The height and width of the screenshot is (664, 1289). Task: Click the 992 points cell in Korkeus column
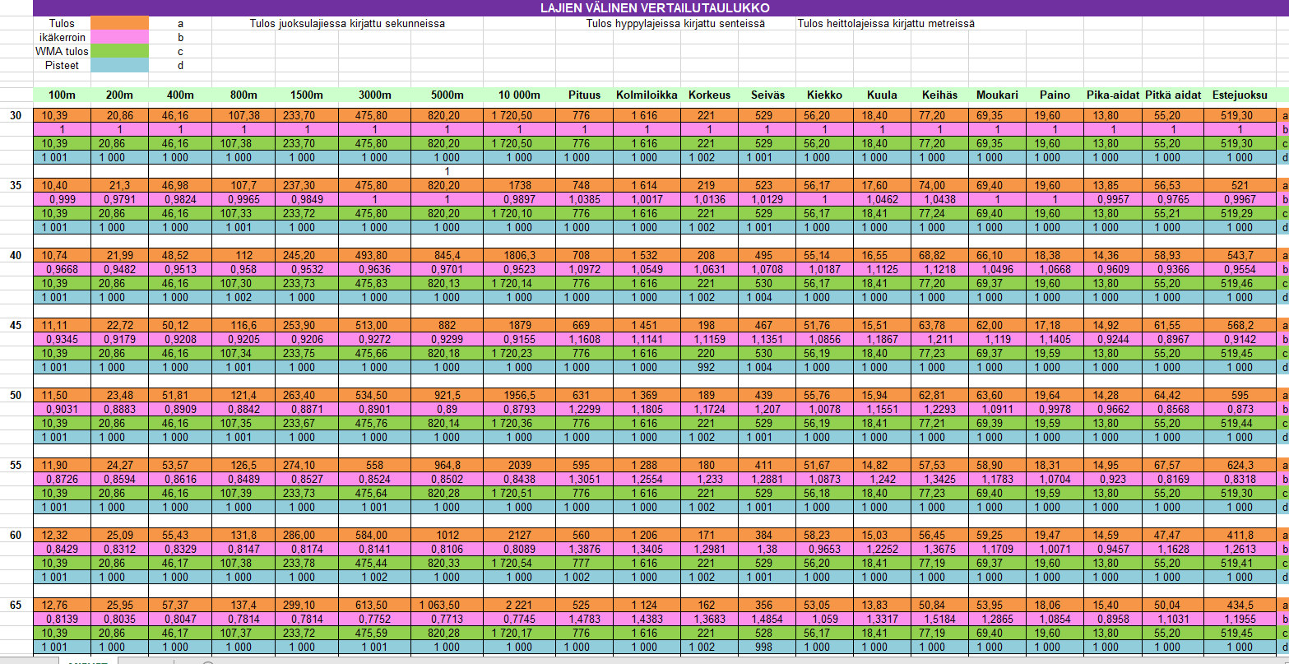click(x=709, y=368)
